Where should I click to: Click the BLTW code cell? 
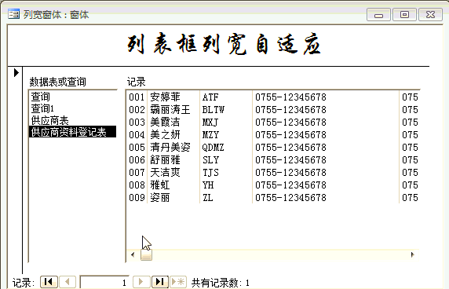[214, 110]
